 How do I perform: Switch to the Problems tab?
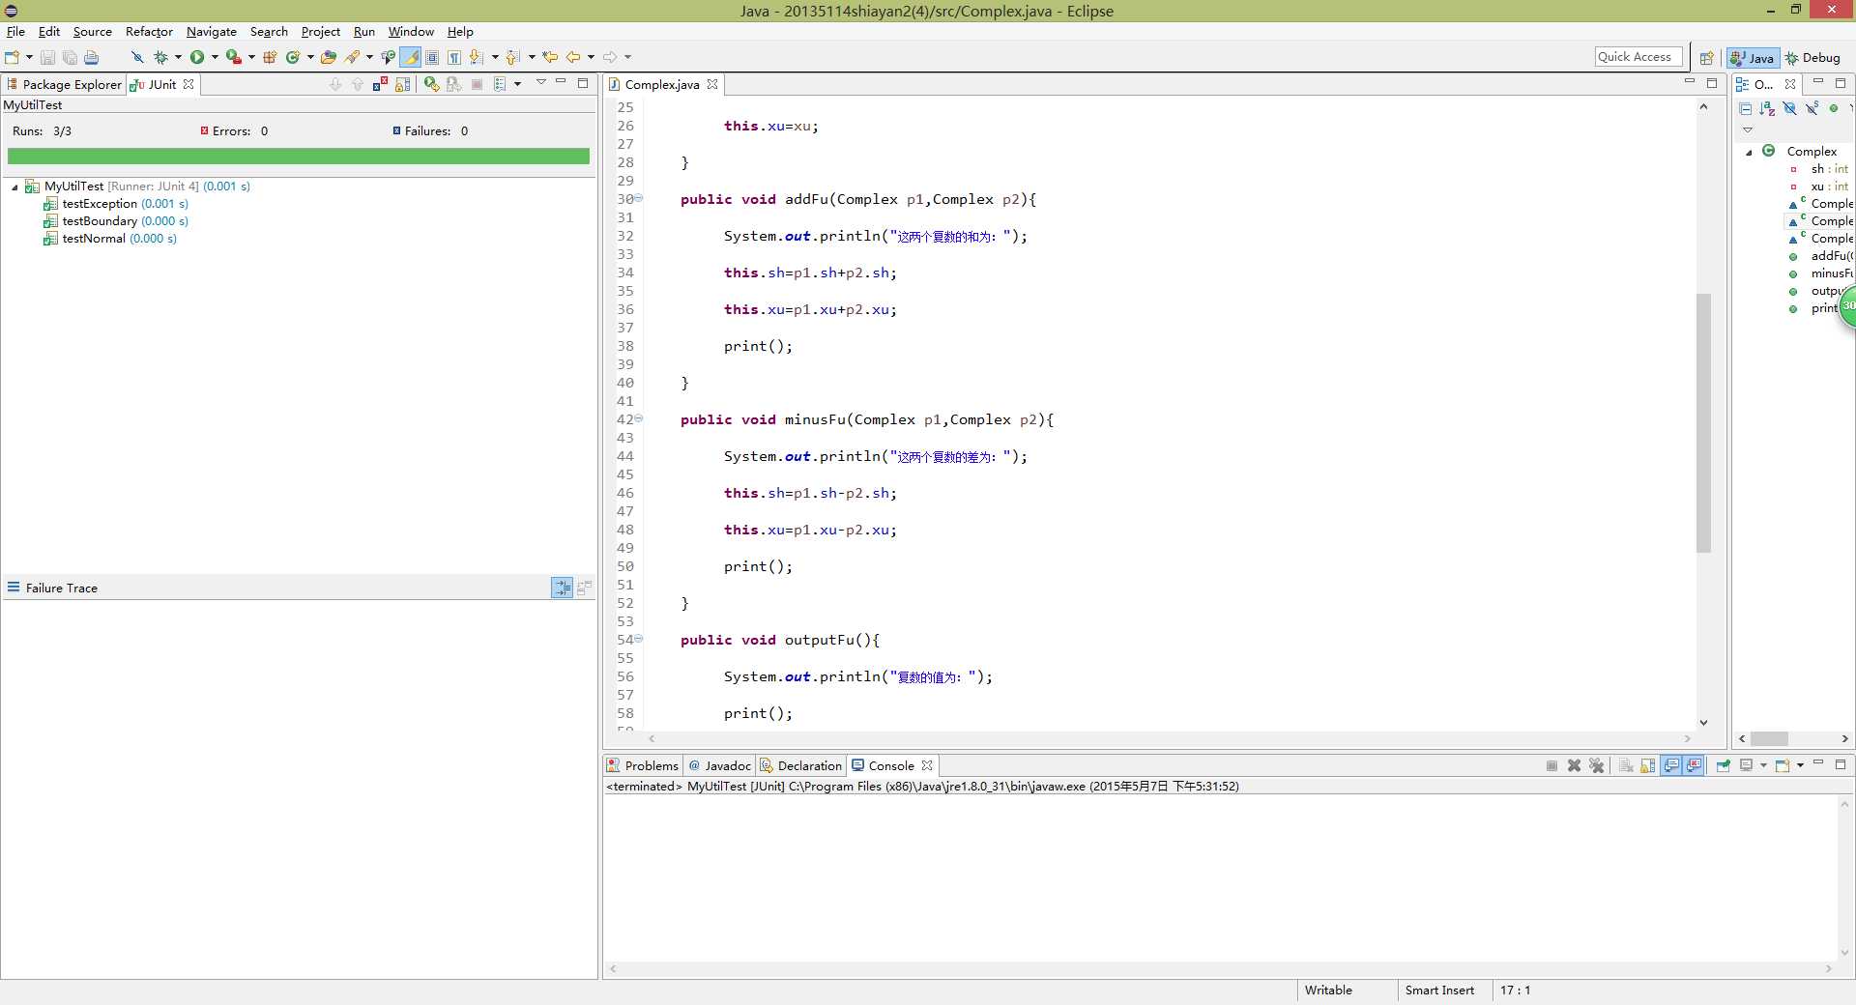643,765
